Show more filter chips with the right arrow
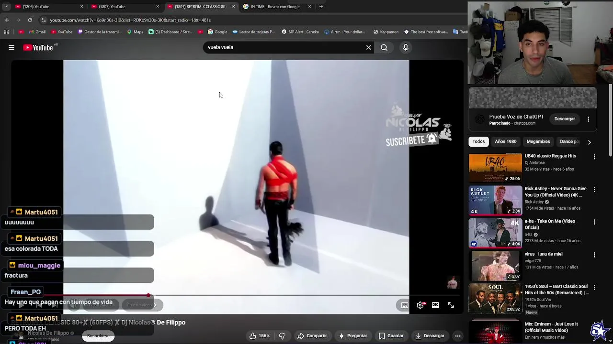613x344 pixels. (589, 142)
